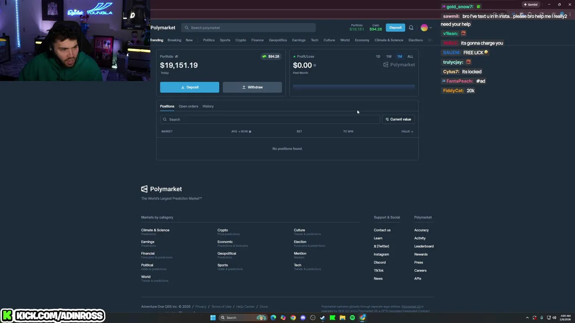This screenshot has width=575, height=323.
Task: Select the Elections category
Action: (x=416, y=40)
